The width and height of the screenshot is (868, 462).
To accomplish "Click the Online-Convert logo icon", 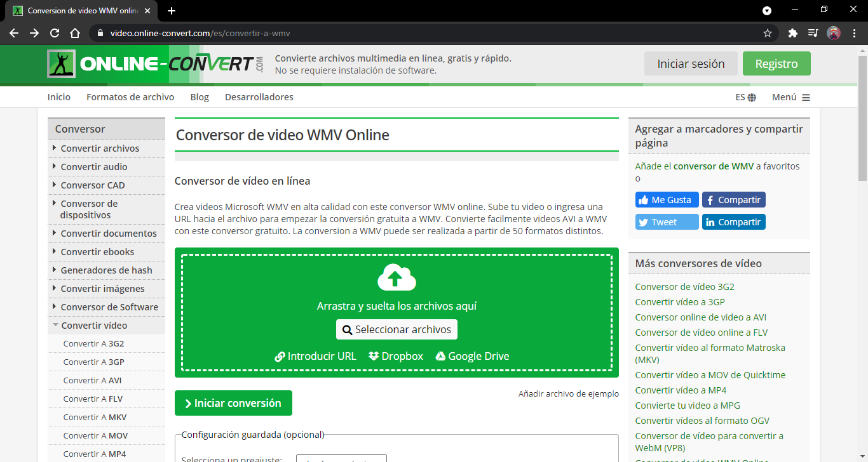I will (x=62, y=64).
